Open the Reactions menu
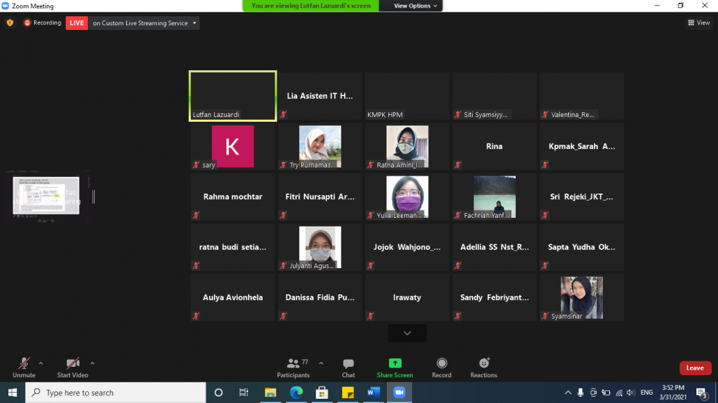This screenshot has width=718, height=403. point(484,363)
